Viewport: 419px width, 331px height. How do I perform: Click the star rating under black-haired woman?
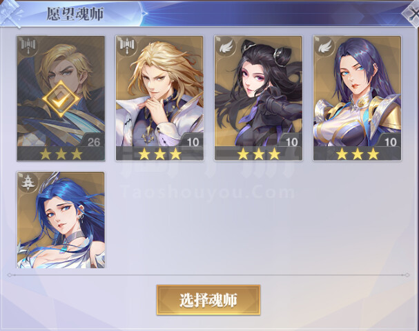(x=259, y=154)
